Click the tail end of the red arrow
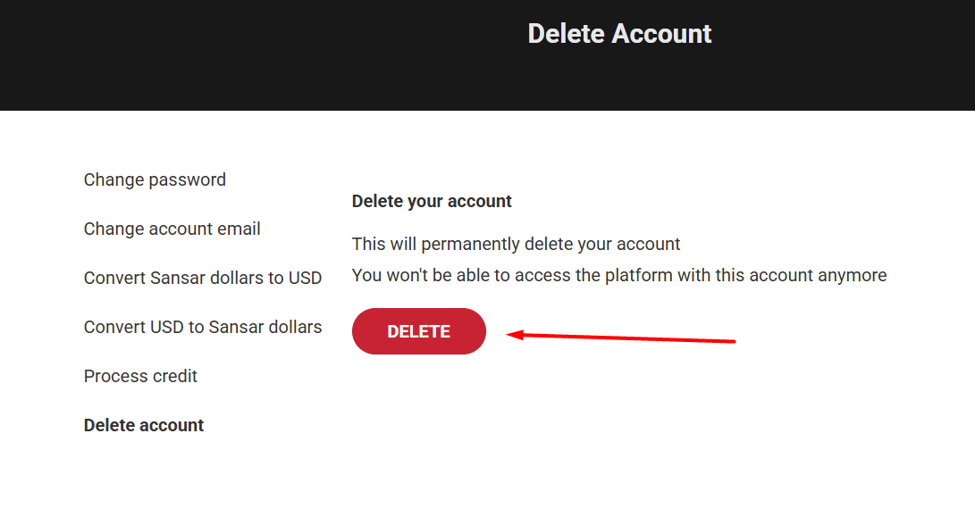 point(731,340)
